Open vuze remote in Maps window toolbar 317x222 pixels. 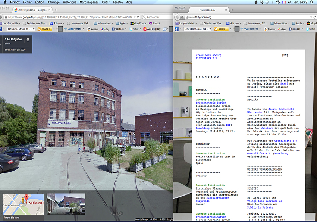pos(74,29)
